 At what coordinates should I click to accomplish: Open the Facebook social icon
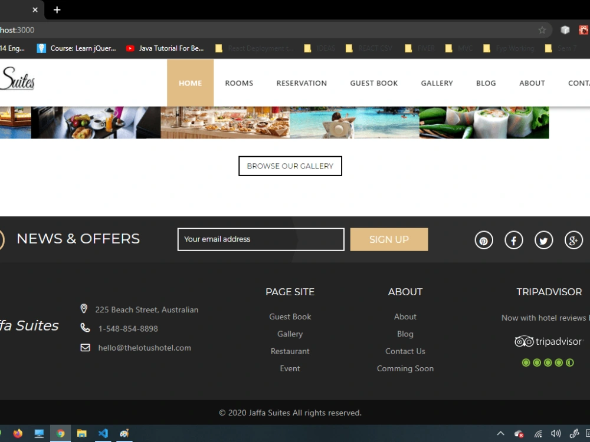tap(514, 240)
